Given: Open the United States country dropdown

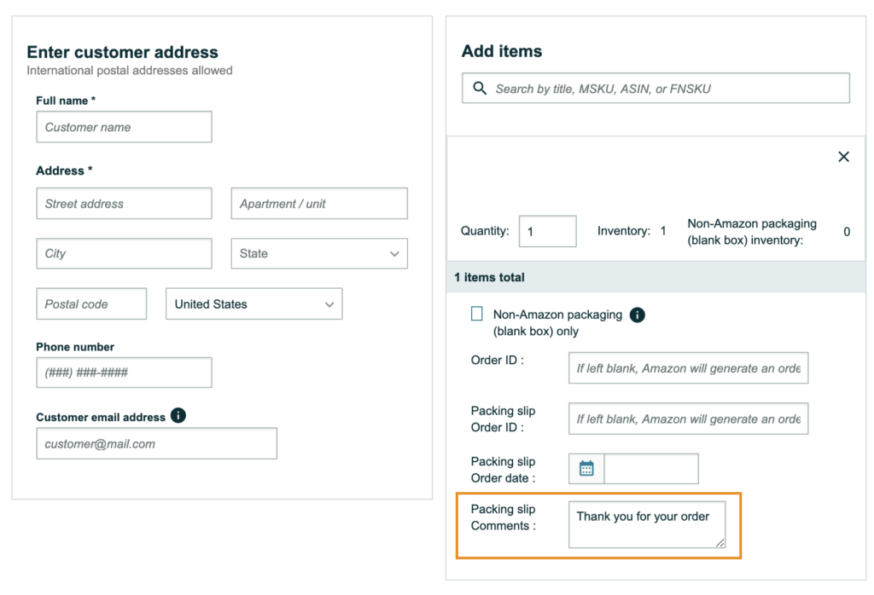Looking at the screenshot, I should point(253,304).
